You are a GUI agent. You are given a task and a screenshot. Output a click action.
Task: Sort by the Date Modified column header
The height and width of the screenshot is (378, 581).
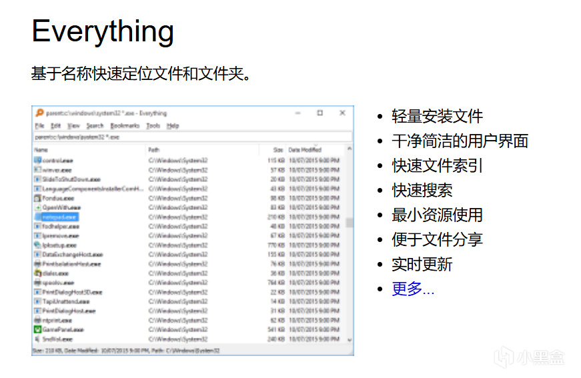pyautogui.click(x=315, y=150)
